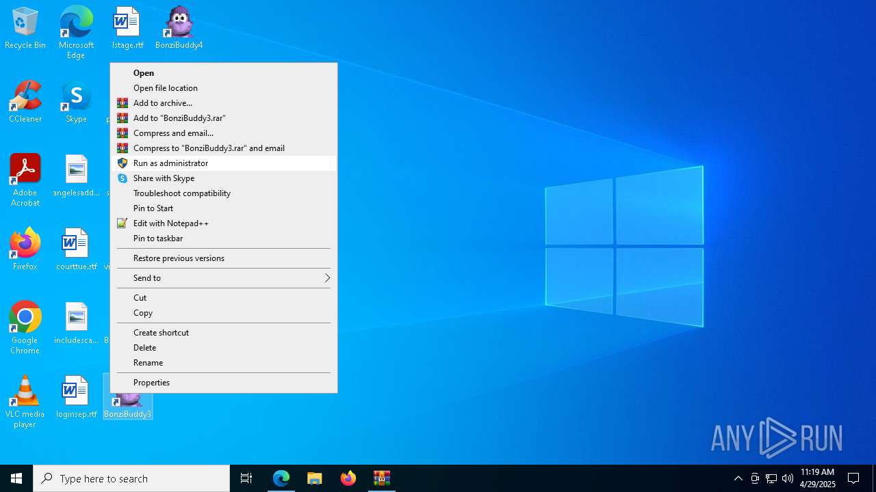This screenshot has width=876, height=492.
Task: Click the Windows Start button
Action: (x=16, y=478)
